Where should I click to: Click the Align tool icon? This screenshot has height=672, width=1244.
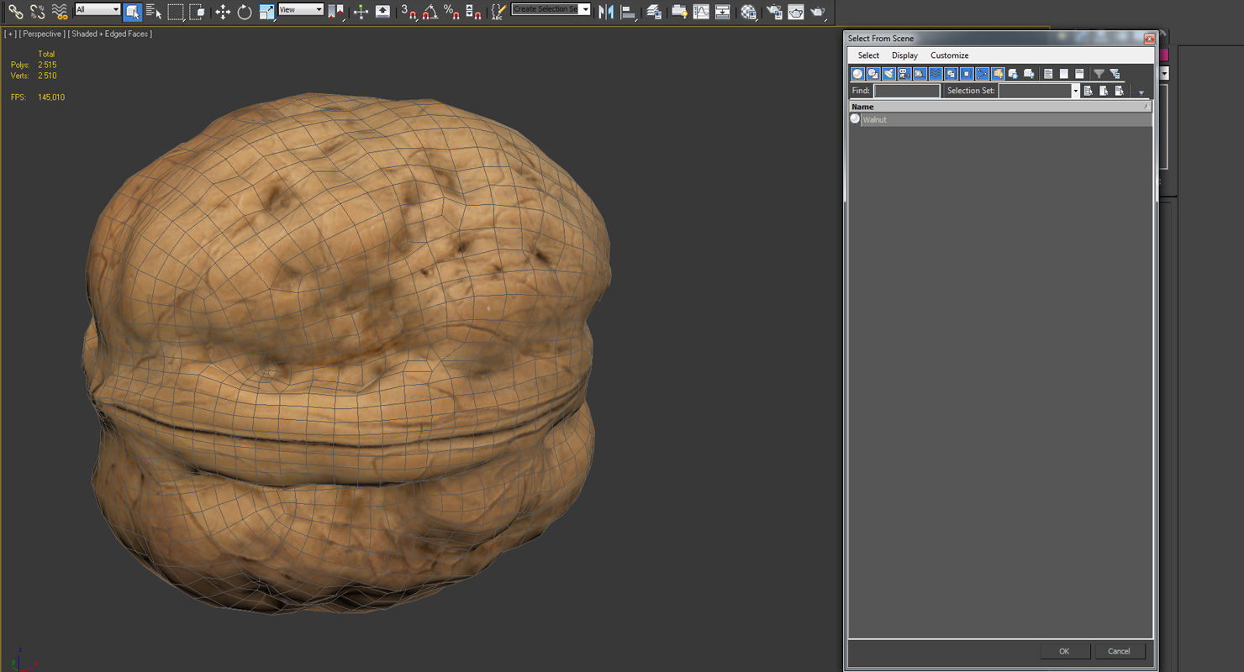click(x=628, y=12)
